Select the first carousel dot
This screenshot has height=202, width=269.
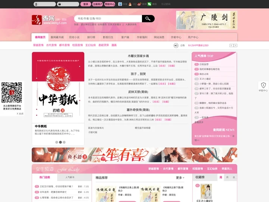click(57, 142)
